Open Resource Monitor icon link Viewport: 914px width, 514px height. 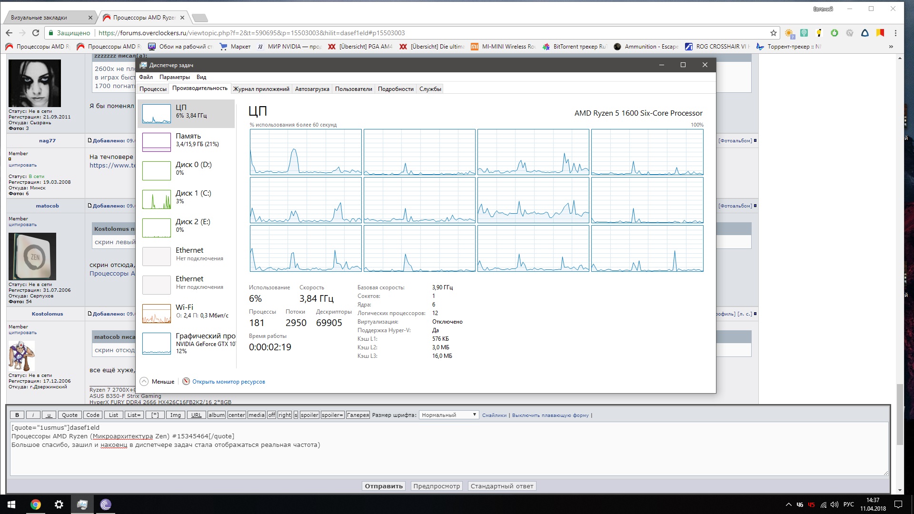(x=186, y=381)
